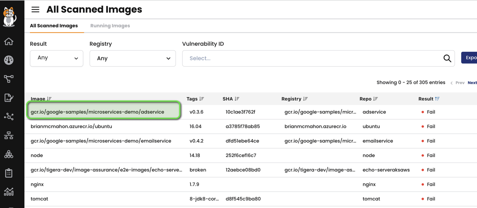Open the Registry filter dropdown
The width and height of the screenshot is (477, 208).
[133, 58]
